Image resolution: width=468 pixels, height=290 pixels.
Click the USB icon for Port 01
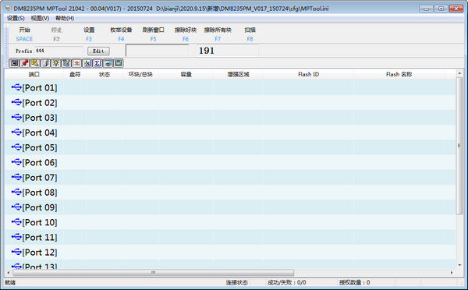pyautogui.click(x=16, y=87)
